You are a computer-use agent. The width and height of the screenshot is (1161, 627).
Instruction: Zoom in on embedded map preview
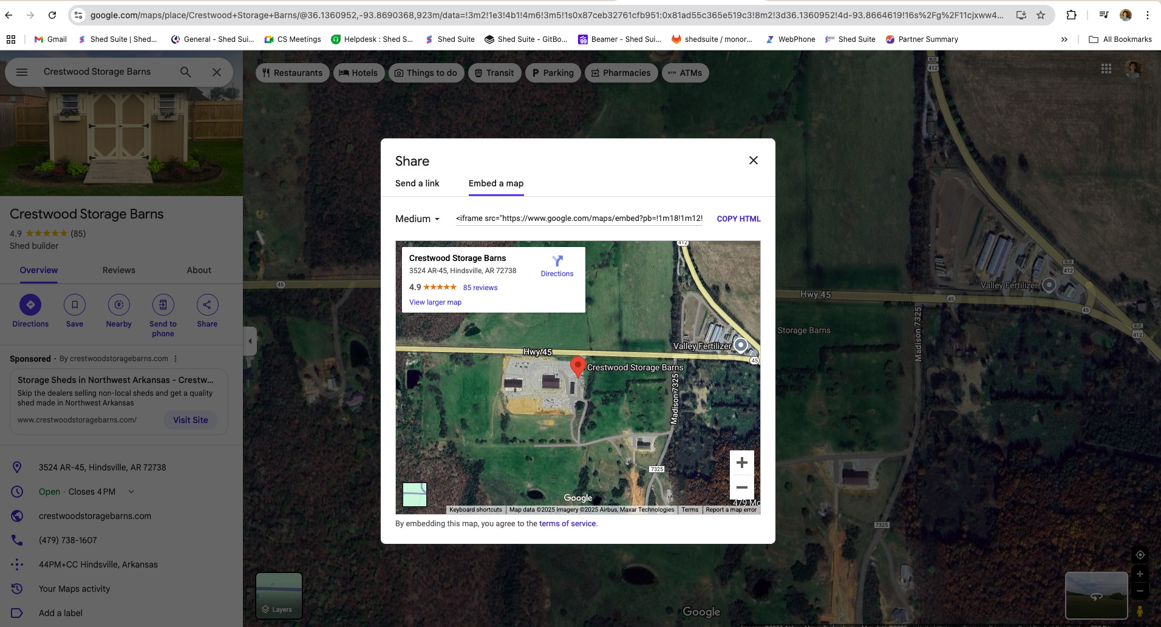pyautogui.click(x=741, y=463)
